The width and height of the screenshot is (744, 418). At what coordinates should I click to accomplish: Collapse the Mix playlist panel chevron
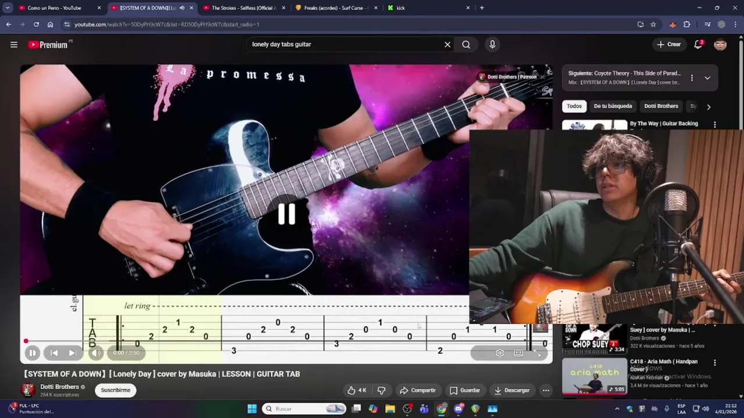(x=707, y=78)
